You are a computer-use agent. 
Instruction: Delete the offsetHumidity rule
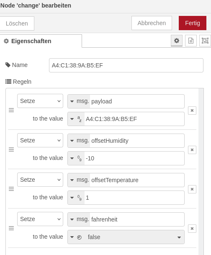192,150
